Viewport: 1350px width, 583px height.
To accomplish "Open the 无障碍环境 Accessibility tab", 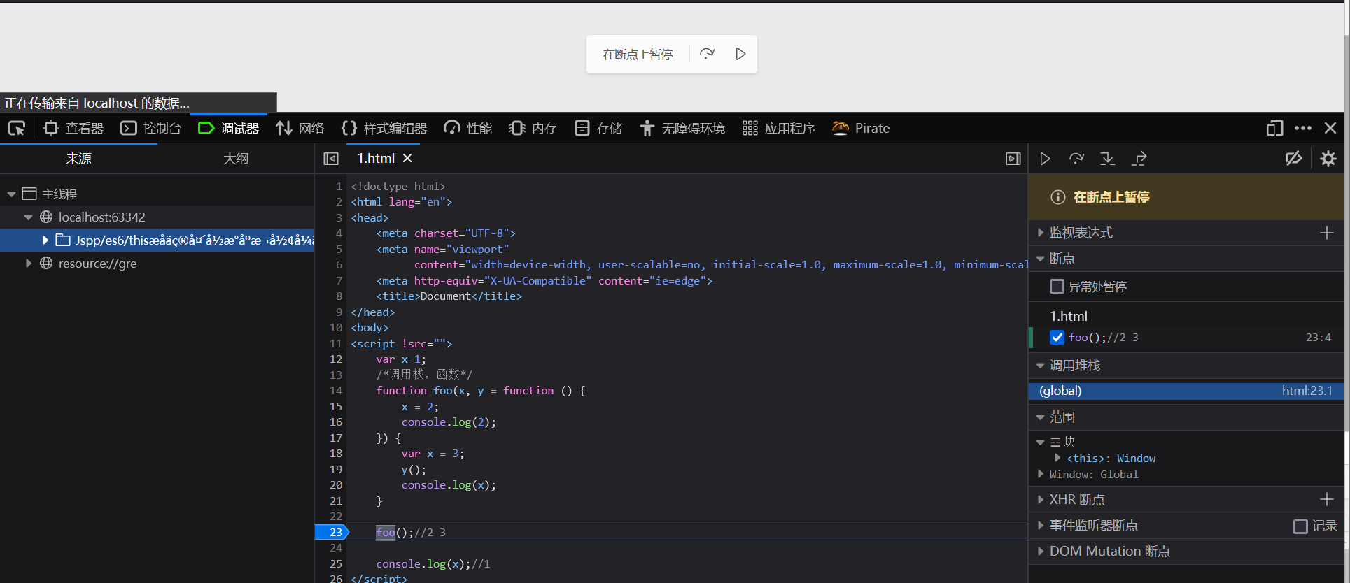I will pyautogui.click(x=682, y=129).
